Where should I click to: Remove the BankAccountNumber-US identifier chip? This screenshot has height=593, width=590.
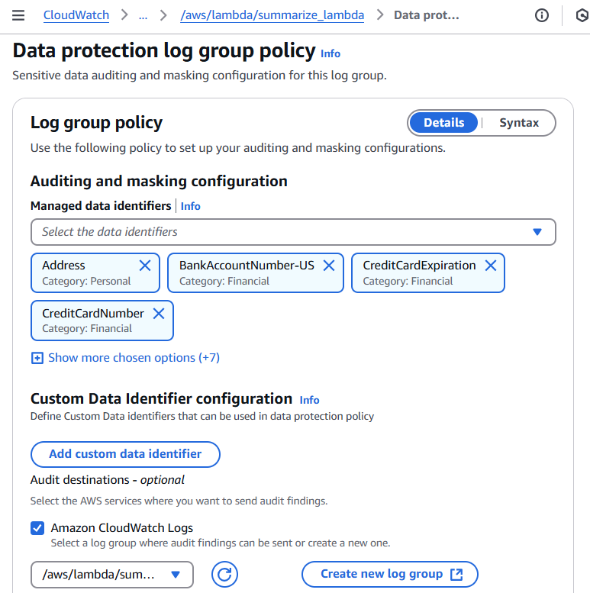click(x=329, y=266)
